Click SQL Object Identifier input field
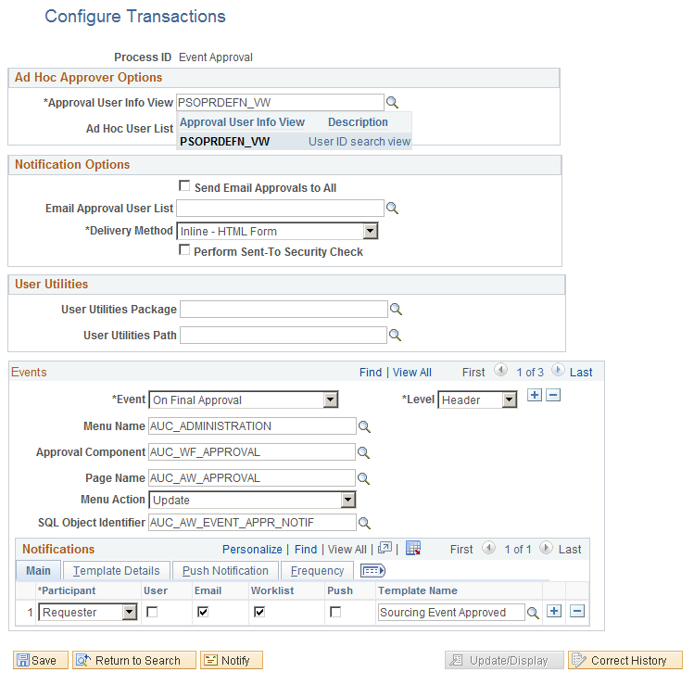This screenshot has width=694, height=685. coord(252,523)
